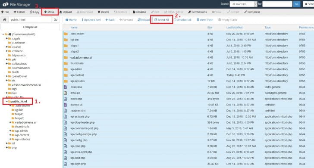The height and width of the screenshot is (168, 314).
Task: Go Up One Level
Action: pos(91,20)
